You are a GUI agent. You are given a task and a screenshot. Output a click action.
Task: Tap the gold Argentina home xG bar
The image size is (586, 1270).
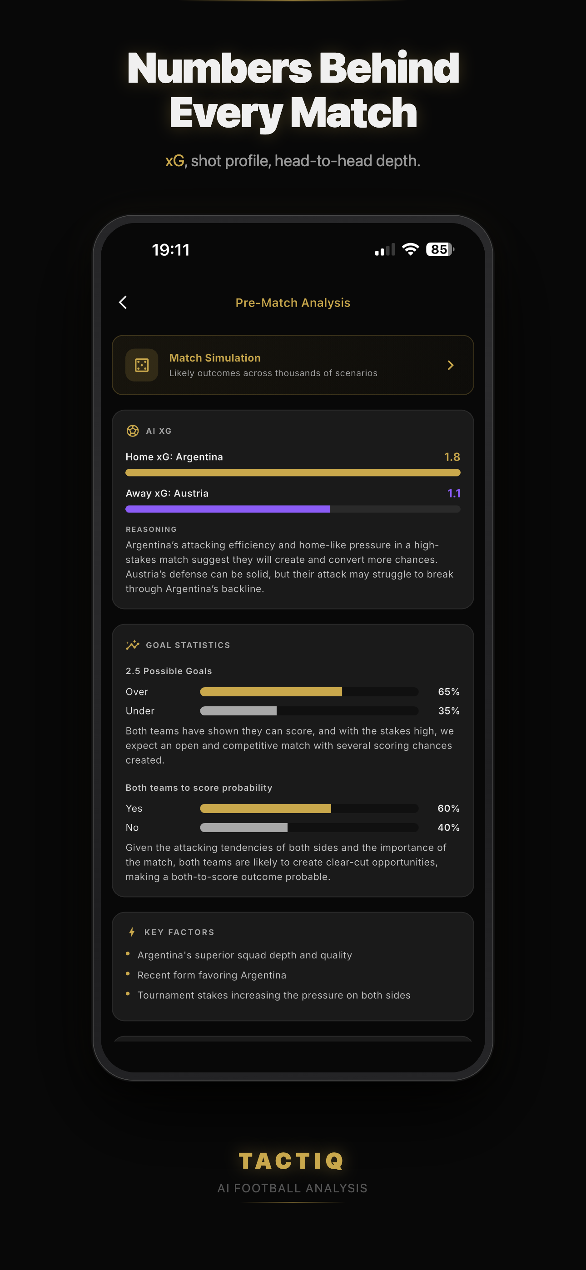[293, 473]
